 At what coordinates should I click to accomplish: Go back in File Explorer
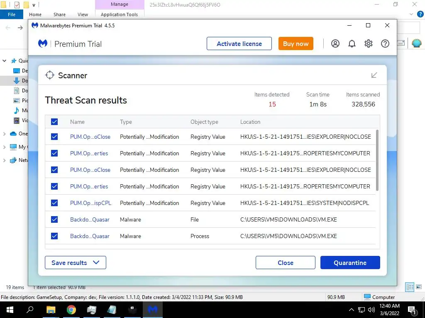[x=8, y=28]
